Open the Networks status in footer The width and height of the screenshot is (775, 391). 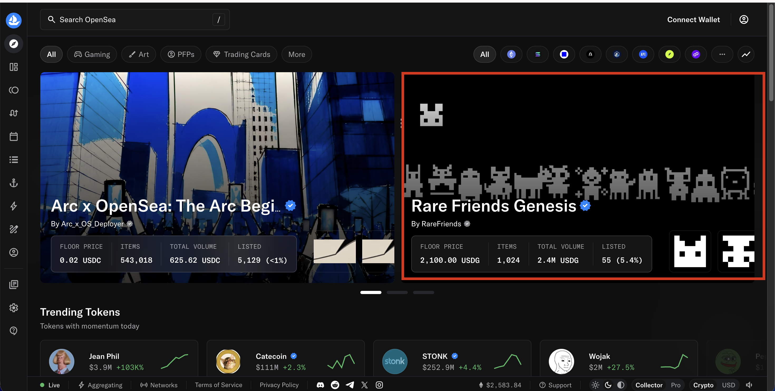(159, 385)
